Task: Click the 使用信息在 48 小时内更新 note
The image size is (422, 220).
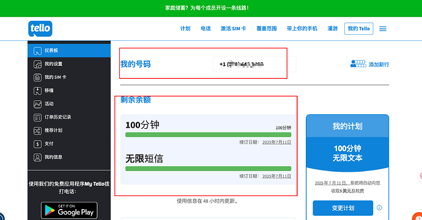Action: [x=208, y=201]
